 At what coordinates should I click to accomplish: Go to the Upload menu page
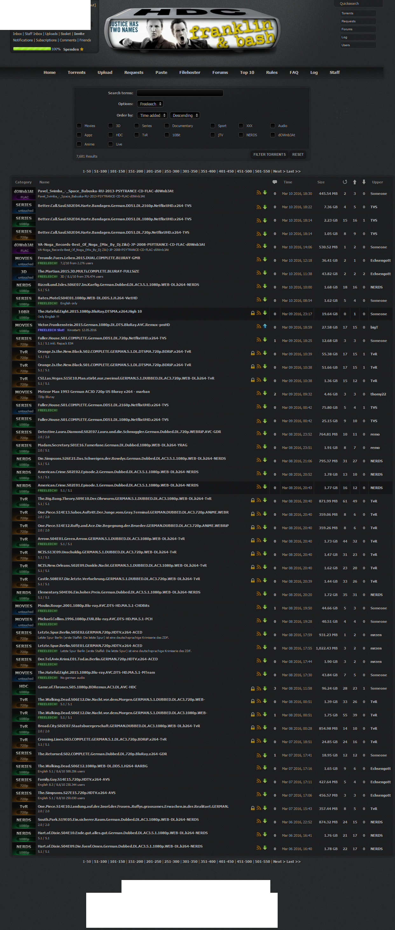pyautogui.click(x=105, y=73)
